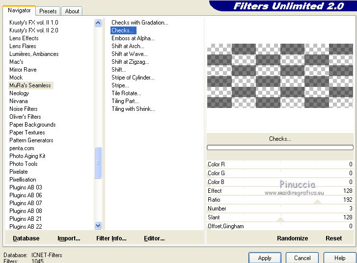Click the Number slider row
The image size is (357, 263).
[x=280, y=209]
